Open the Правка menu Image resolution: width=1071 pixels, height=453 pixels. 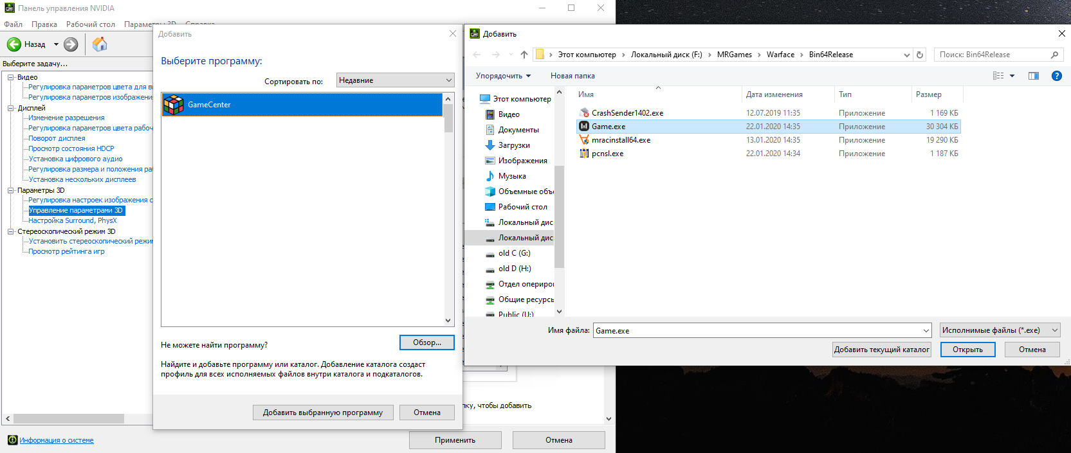(x=44, y=24)
